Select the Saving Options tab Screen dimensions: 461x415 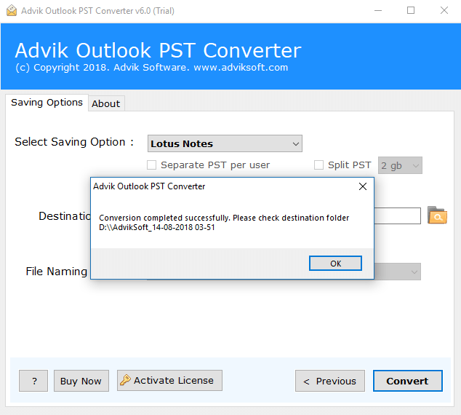[x=47, y=103]
